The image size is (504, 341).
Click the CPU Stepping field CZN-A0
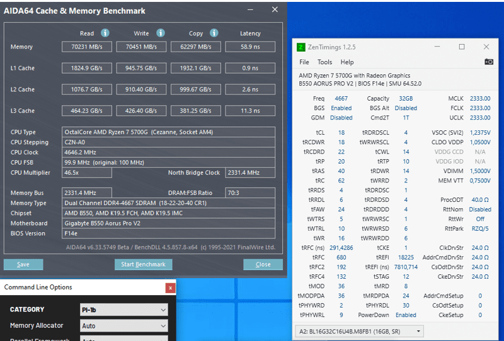click(x=168, y=142)
